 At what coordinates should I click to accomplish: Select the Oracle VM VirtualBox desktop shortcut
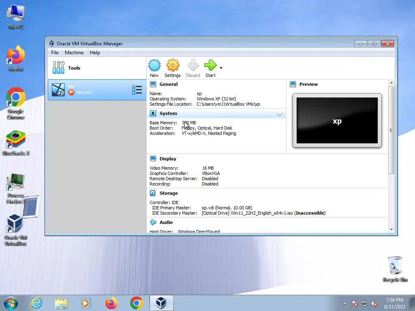coord(16,230)
